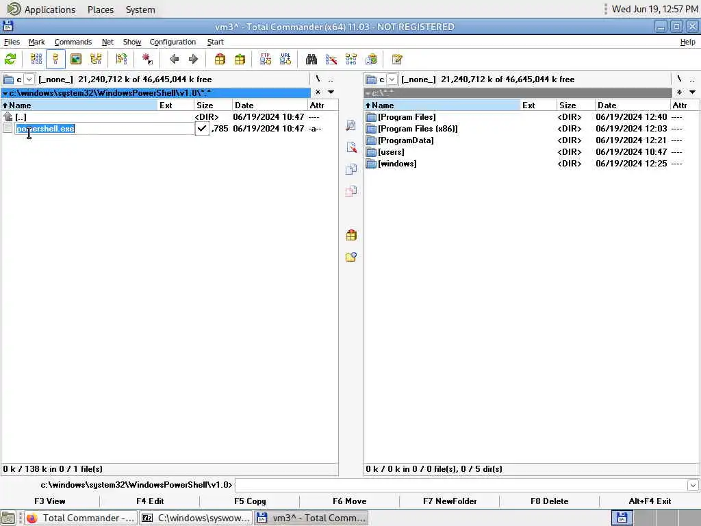This screenshot has height=526, width=701.
Task: Click the View file icon in middle bar
Action: tap(351, 125)
